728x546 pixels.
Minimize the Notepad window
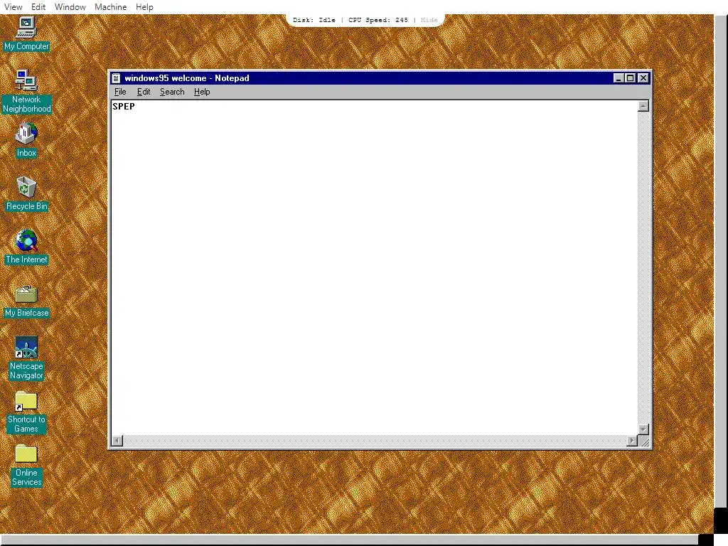(618, 78)
